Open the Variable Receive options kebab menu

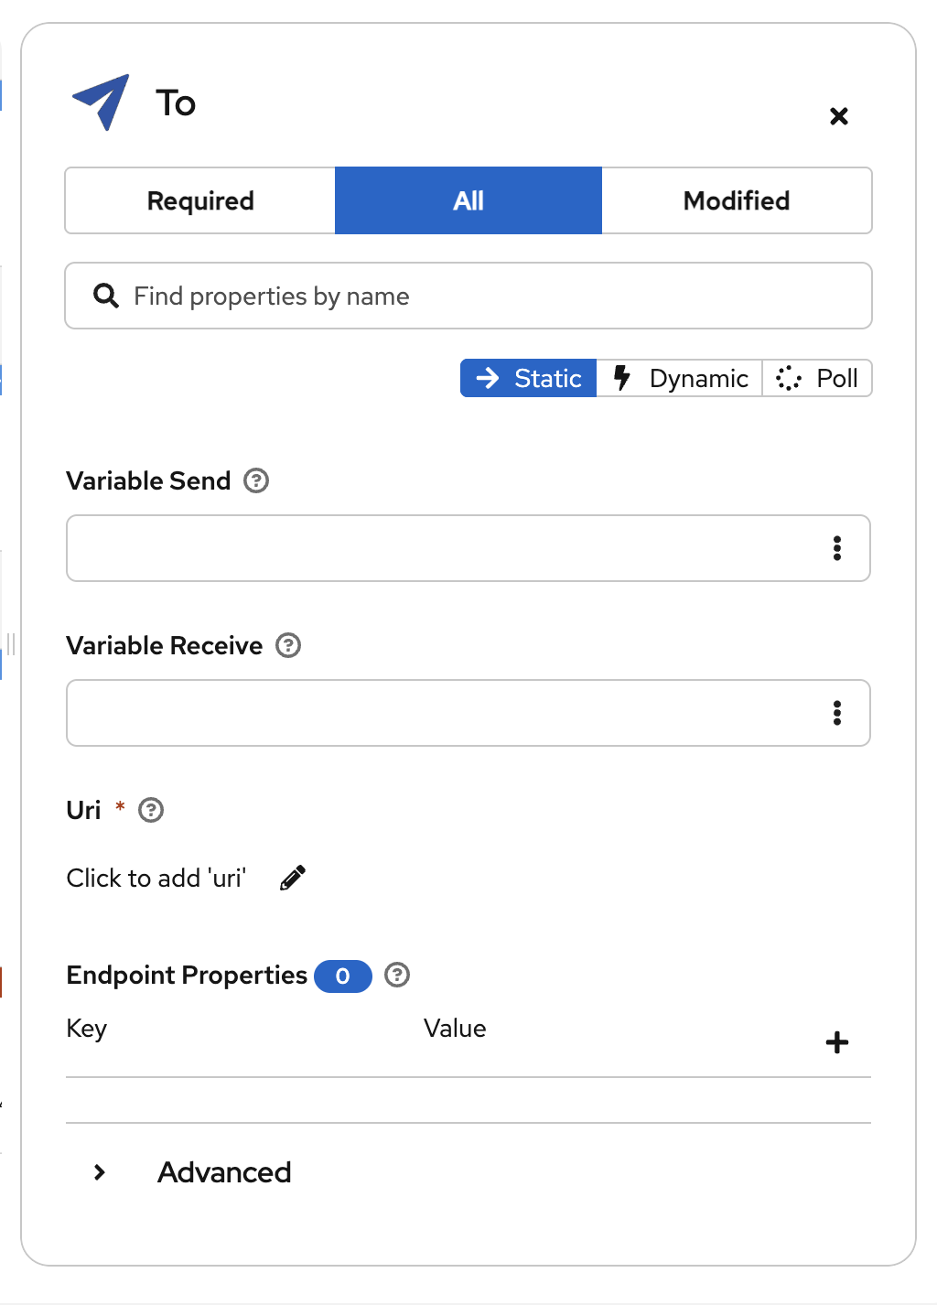pyautogui.click(x=837, y=713)
